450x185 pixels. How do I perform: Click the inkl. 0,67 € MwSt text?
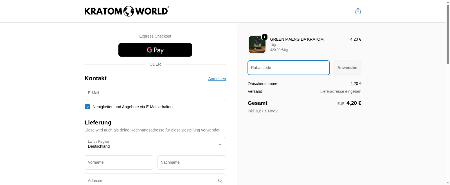pos(263,111)
